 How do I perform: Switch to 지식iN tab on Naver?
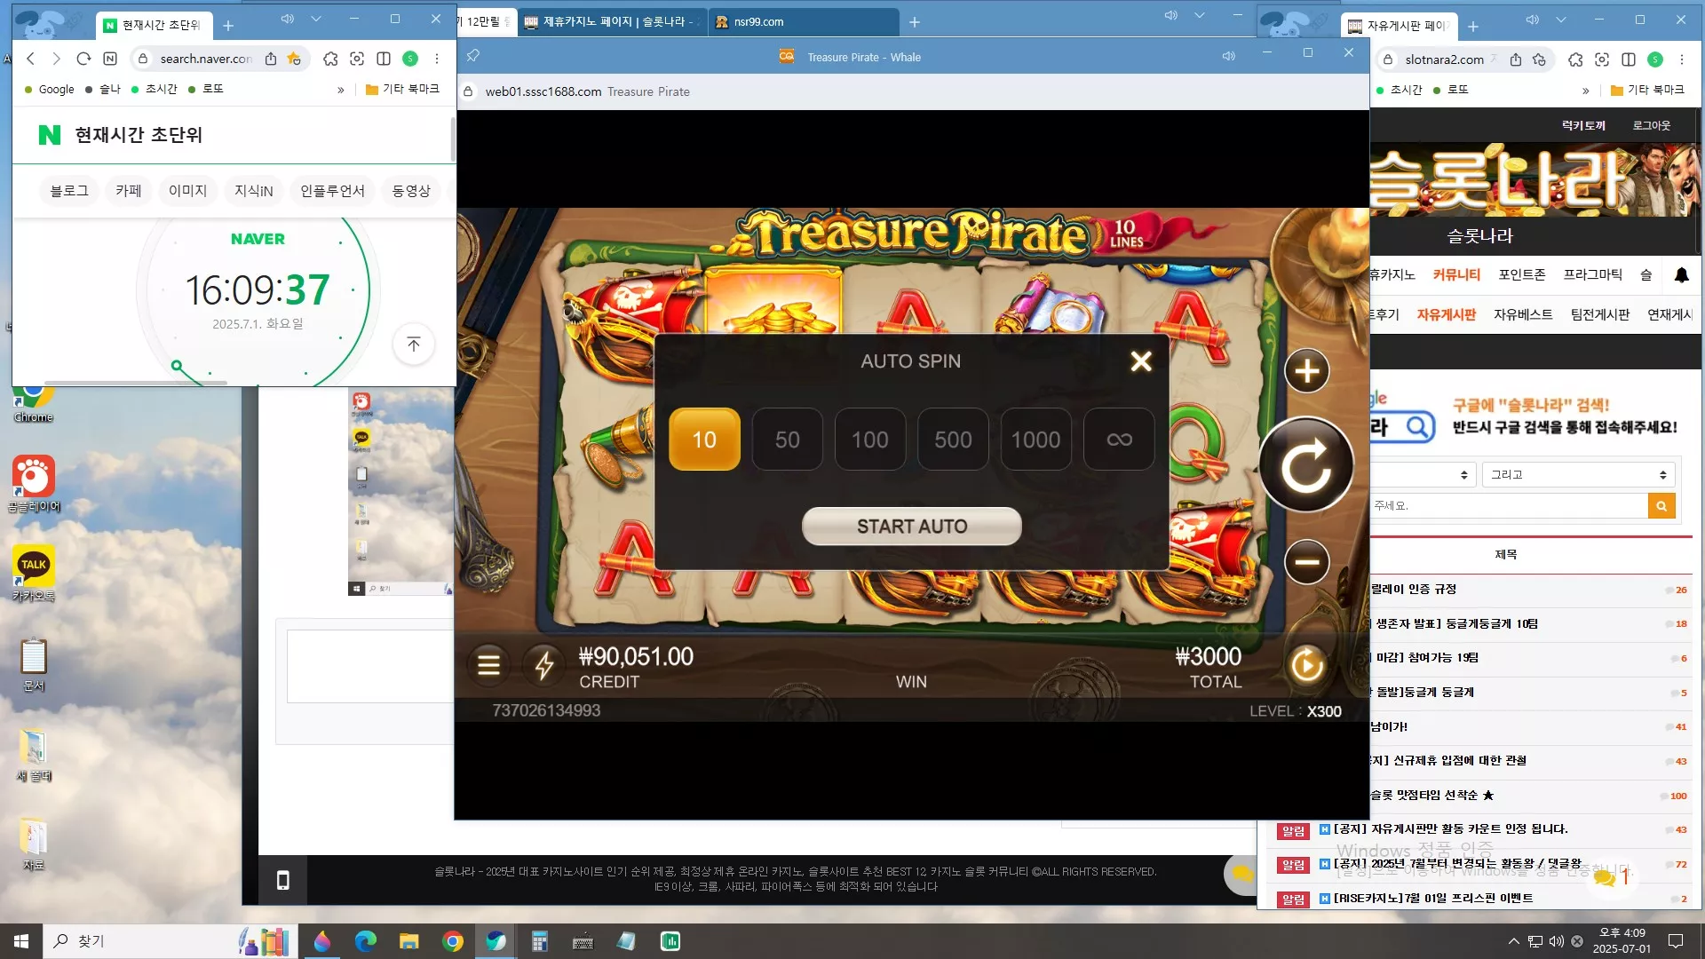254,191
